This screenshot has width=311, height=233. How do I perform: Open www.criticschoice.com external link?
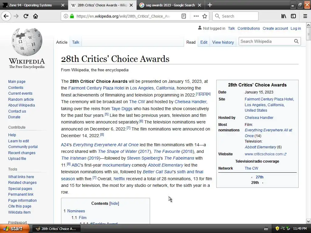(265, 154)
